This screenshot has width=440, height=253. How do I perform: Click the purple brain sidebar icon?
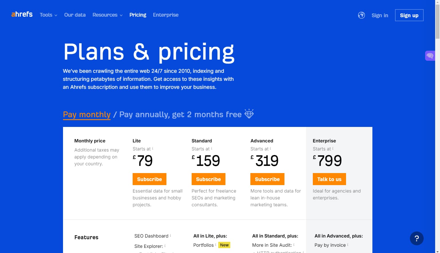[x=430, y=56]
